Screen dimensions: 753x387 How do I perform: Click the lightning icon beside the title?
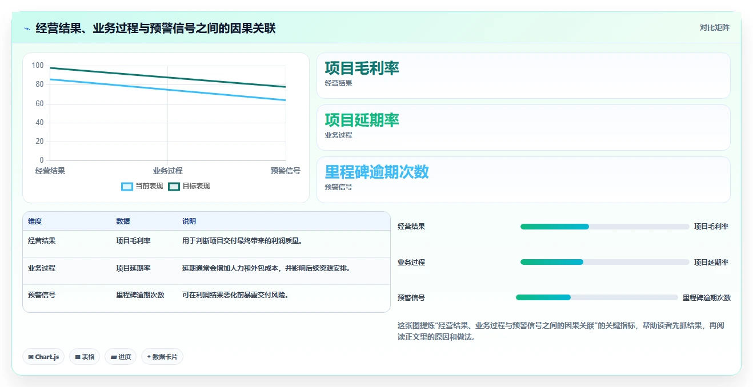[x=27, y=29]
